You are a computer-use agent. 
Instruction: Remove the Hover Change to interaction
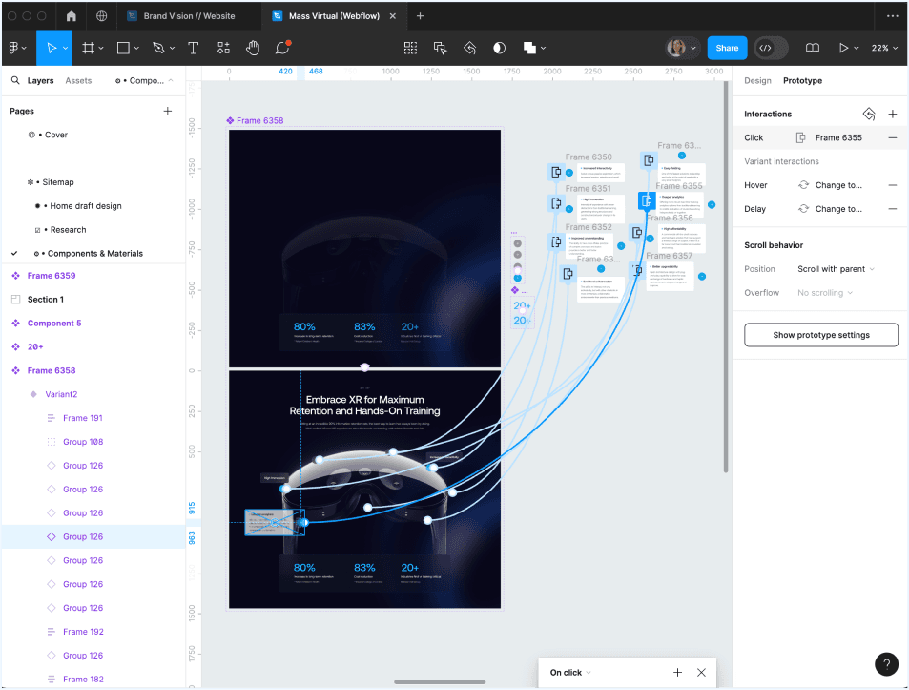click(x=893, y=185)
